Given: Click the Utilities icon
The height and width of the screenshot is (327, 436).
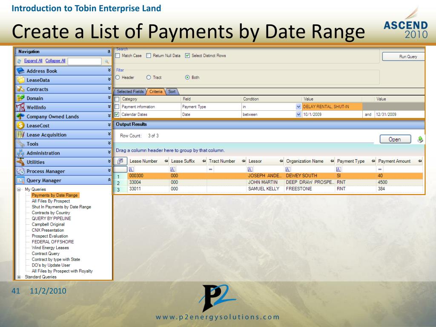Looking at the screenshot, I should coord(20,162).
